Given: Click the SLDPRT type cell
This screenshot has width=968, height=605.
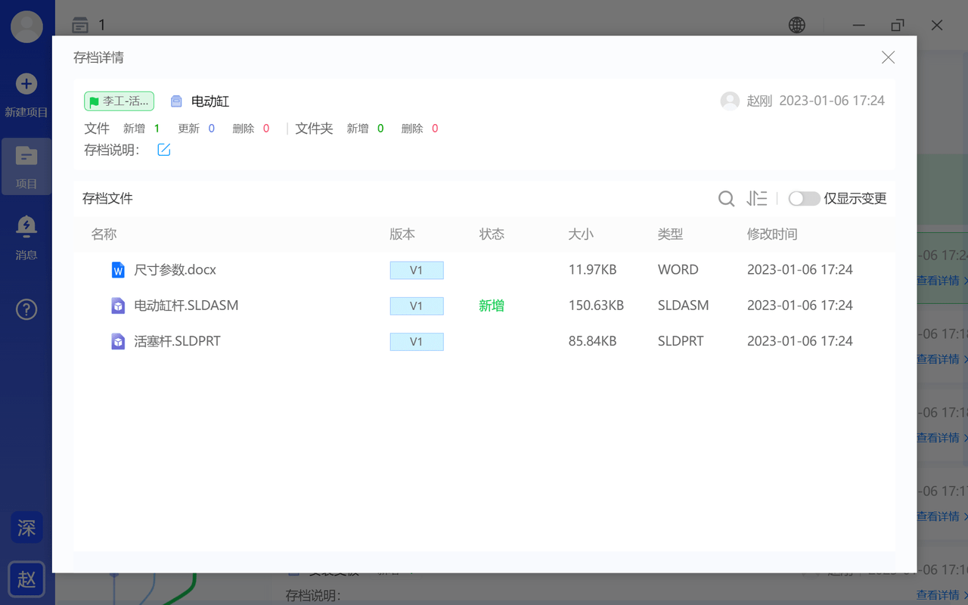Looking at the screenshot, I should click(681, 341).
